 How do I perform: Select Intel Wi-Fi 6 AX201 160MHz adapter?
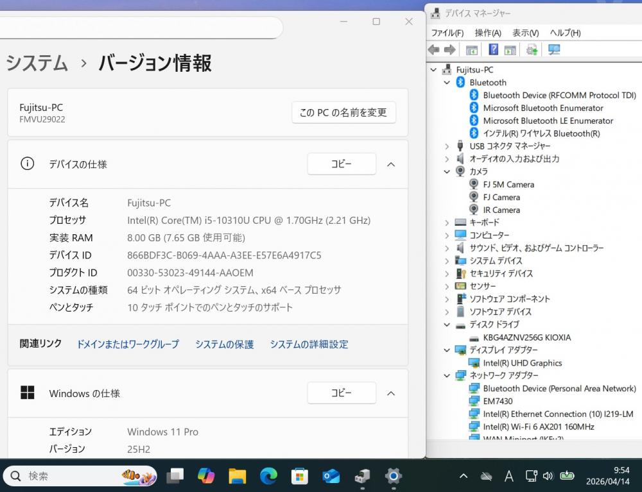[x=538, y=427]
